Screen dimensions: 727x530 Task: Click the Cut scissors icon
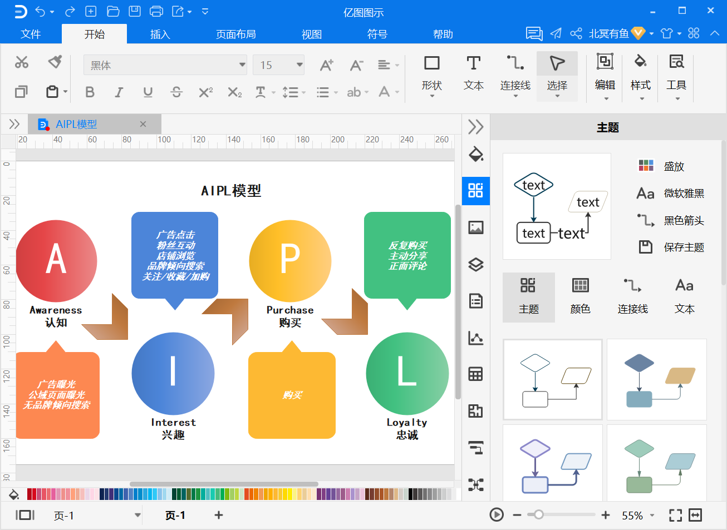[22, 62]
